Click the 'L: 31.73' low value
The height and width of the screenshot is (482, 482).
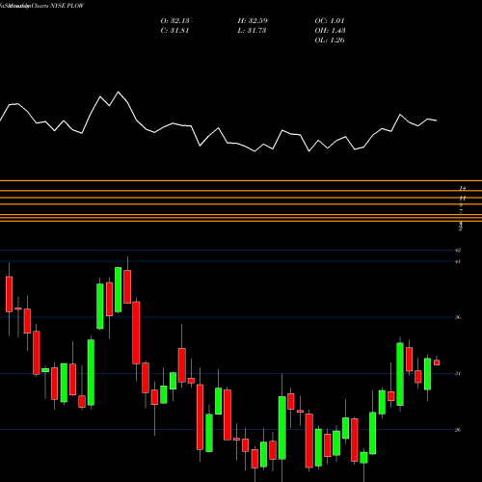click(x=252, y=31)
